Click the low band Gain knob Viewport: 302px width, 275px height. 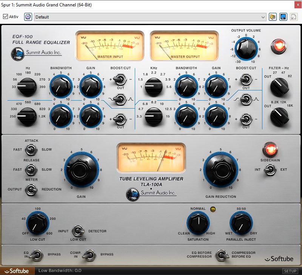(91, 86)
